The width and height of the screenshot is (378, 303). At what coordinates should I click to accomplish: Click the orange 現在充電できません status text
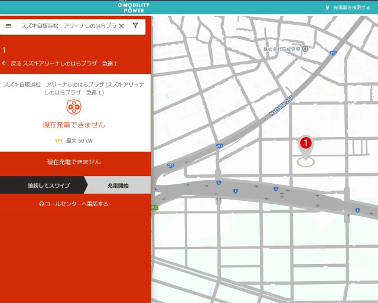tap(74, 125)
